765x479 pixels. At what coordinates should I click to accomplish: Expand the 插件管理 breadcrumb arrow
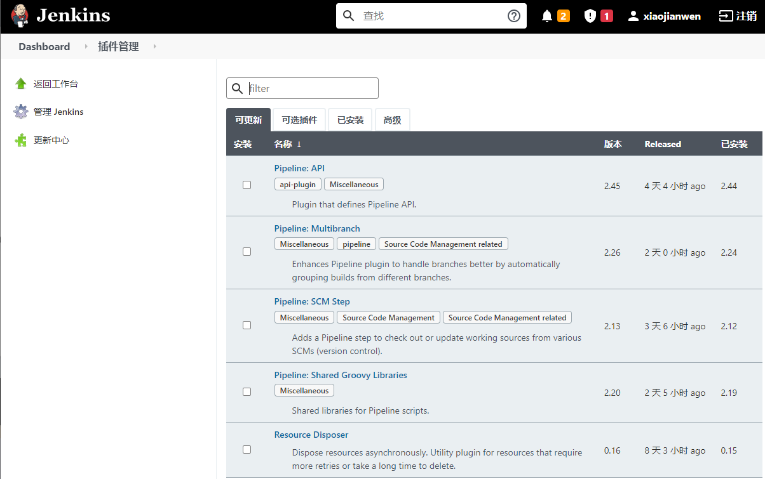[154, 46]
